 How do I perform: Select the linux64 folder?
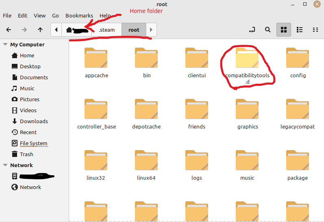pos(146,165)
